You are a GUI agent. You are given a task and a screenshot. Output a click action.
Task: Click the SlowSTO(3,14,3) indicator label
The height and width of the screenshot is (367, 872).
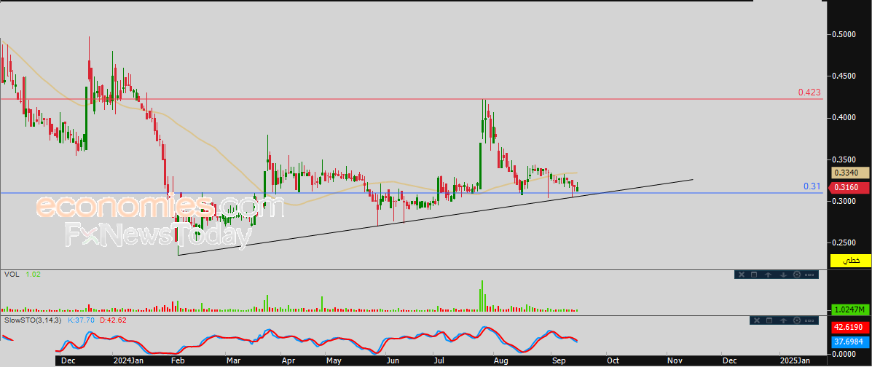tap(34, 320)
